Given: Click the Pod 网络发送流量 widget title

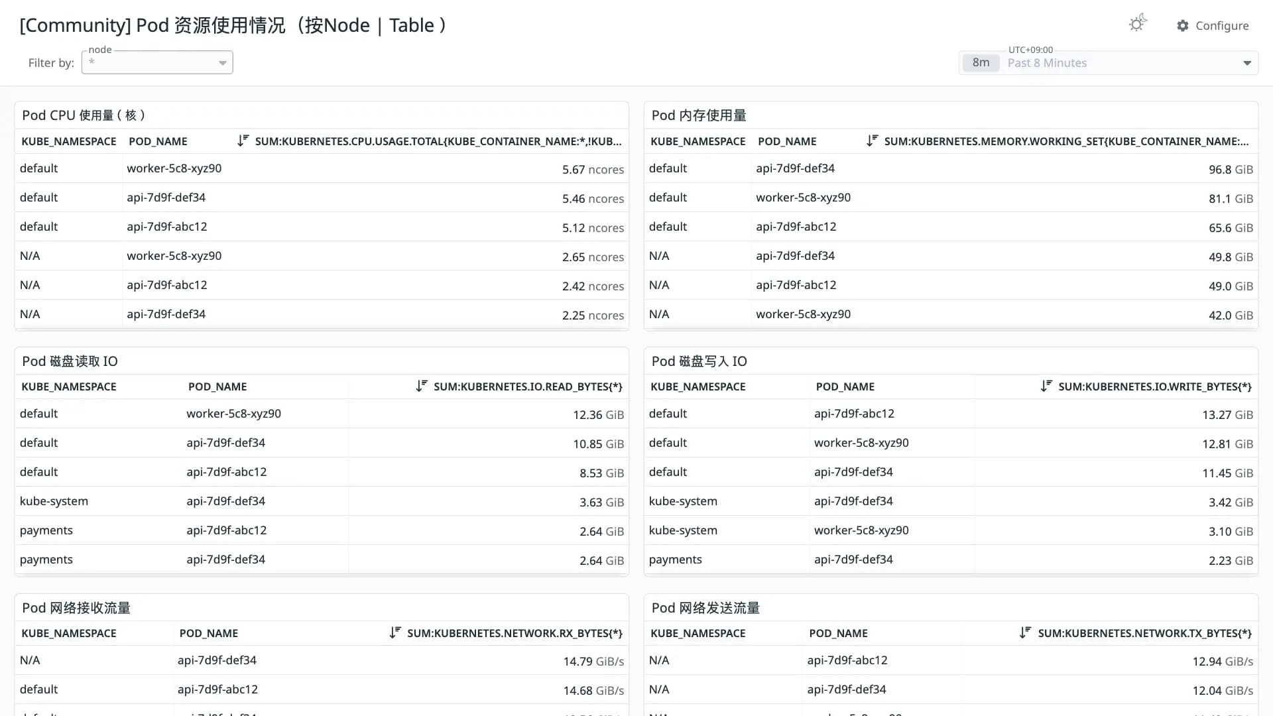Looking at the screenshot, I should (705, 608).
